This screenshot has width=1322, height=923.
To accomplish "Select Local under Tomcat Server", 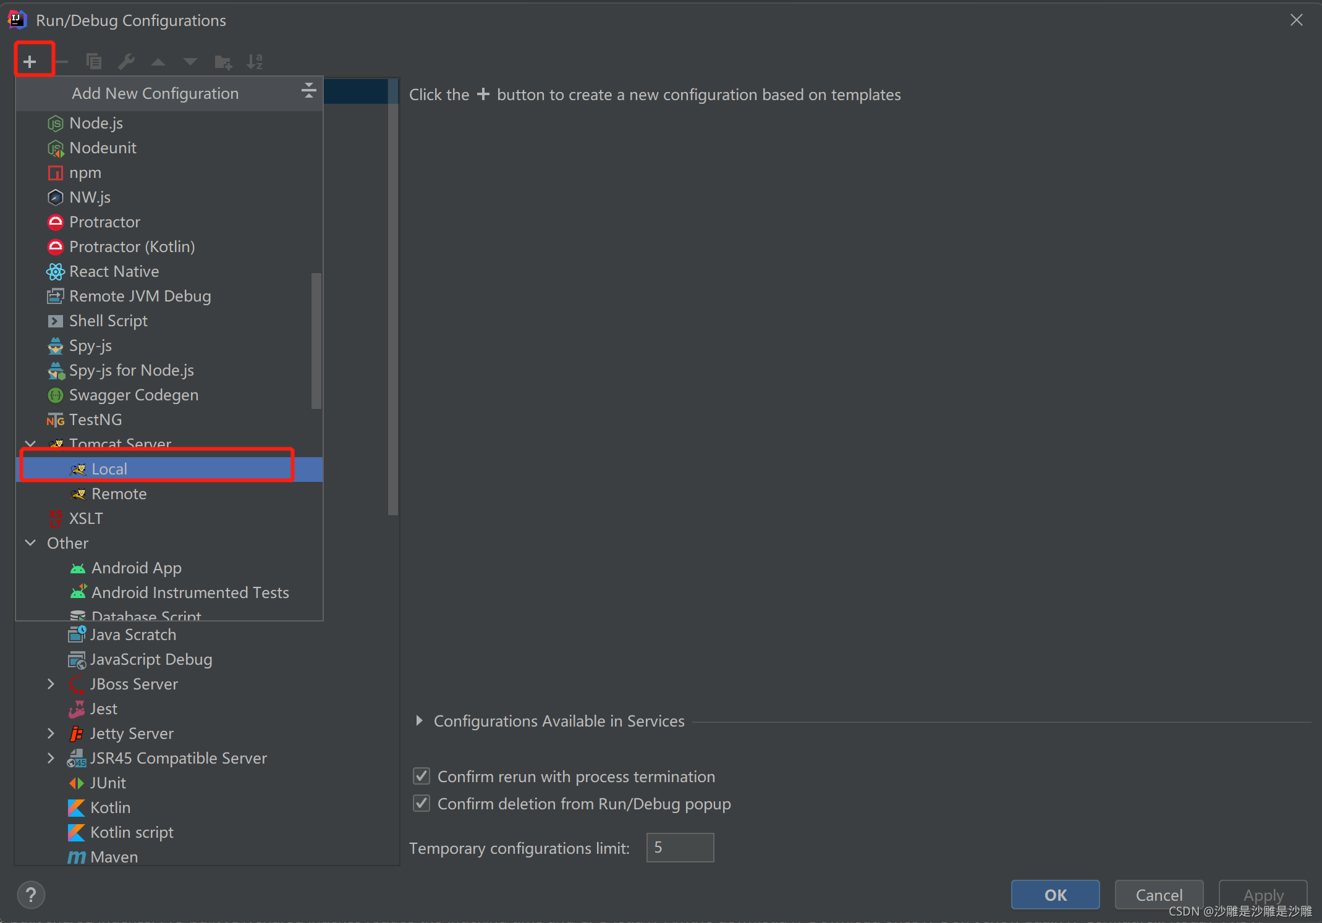I will click(109, 469).
